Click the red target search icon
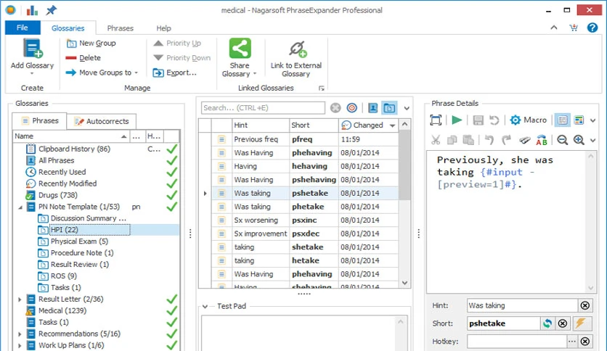The height and width of the screenshot is (351, 607). coord(352,108)
